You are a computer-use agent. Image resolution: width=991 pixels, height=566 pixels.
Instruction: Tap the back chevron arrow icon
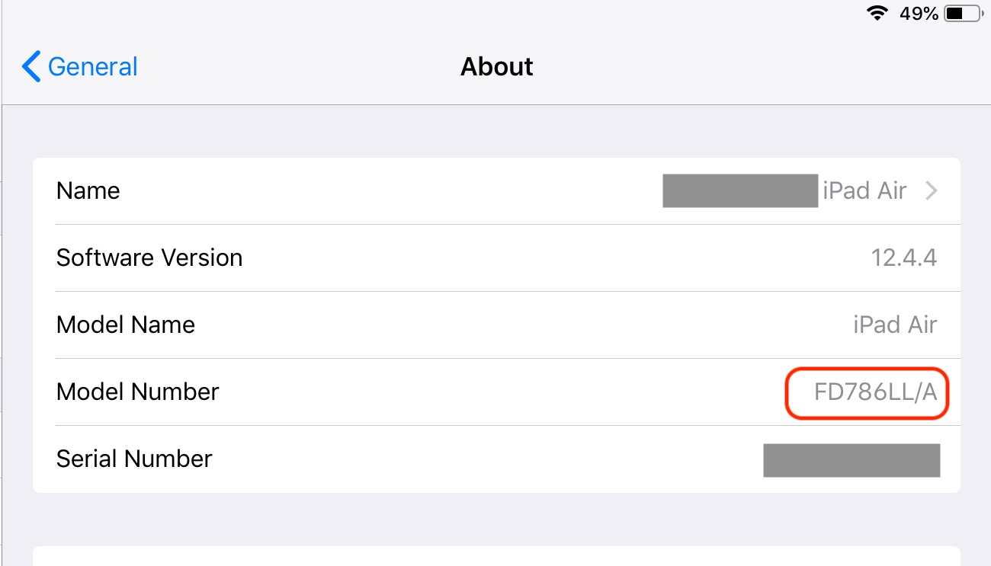click(x=30, y=67)
